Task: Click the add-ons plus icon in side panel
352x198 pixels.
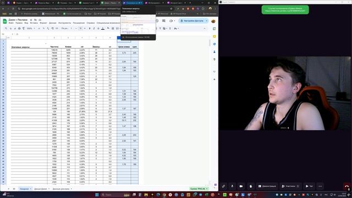Action: 215,79
